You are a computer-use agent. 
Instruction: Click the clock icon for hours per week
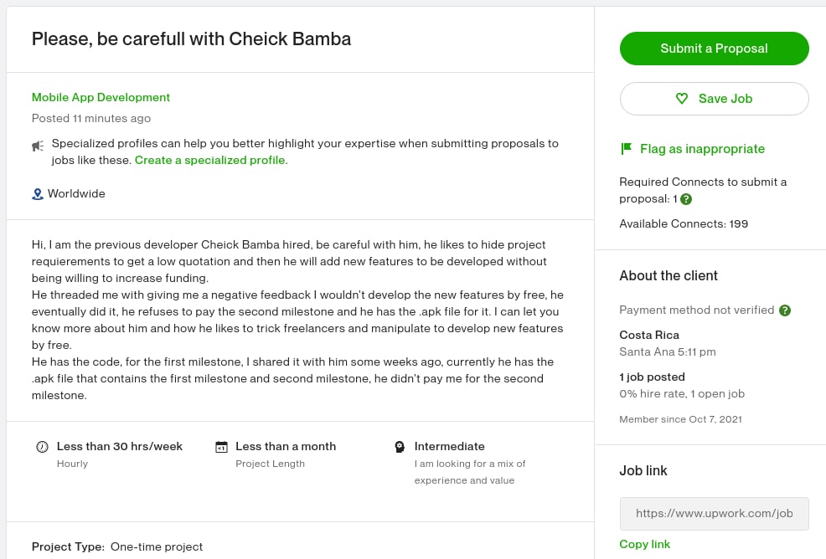(42, 447)
